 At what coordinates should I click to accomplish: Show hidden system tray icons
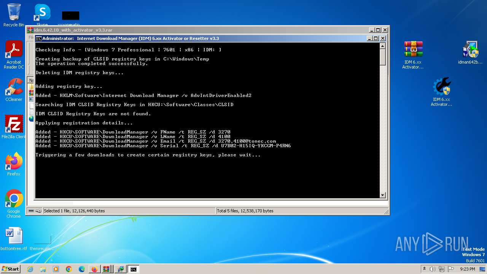(424, 269)
